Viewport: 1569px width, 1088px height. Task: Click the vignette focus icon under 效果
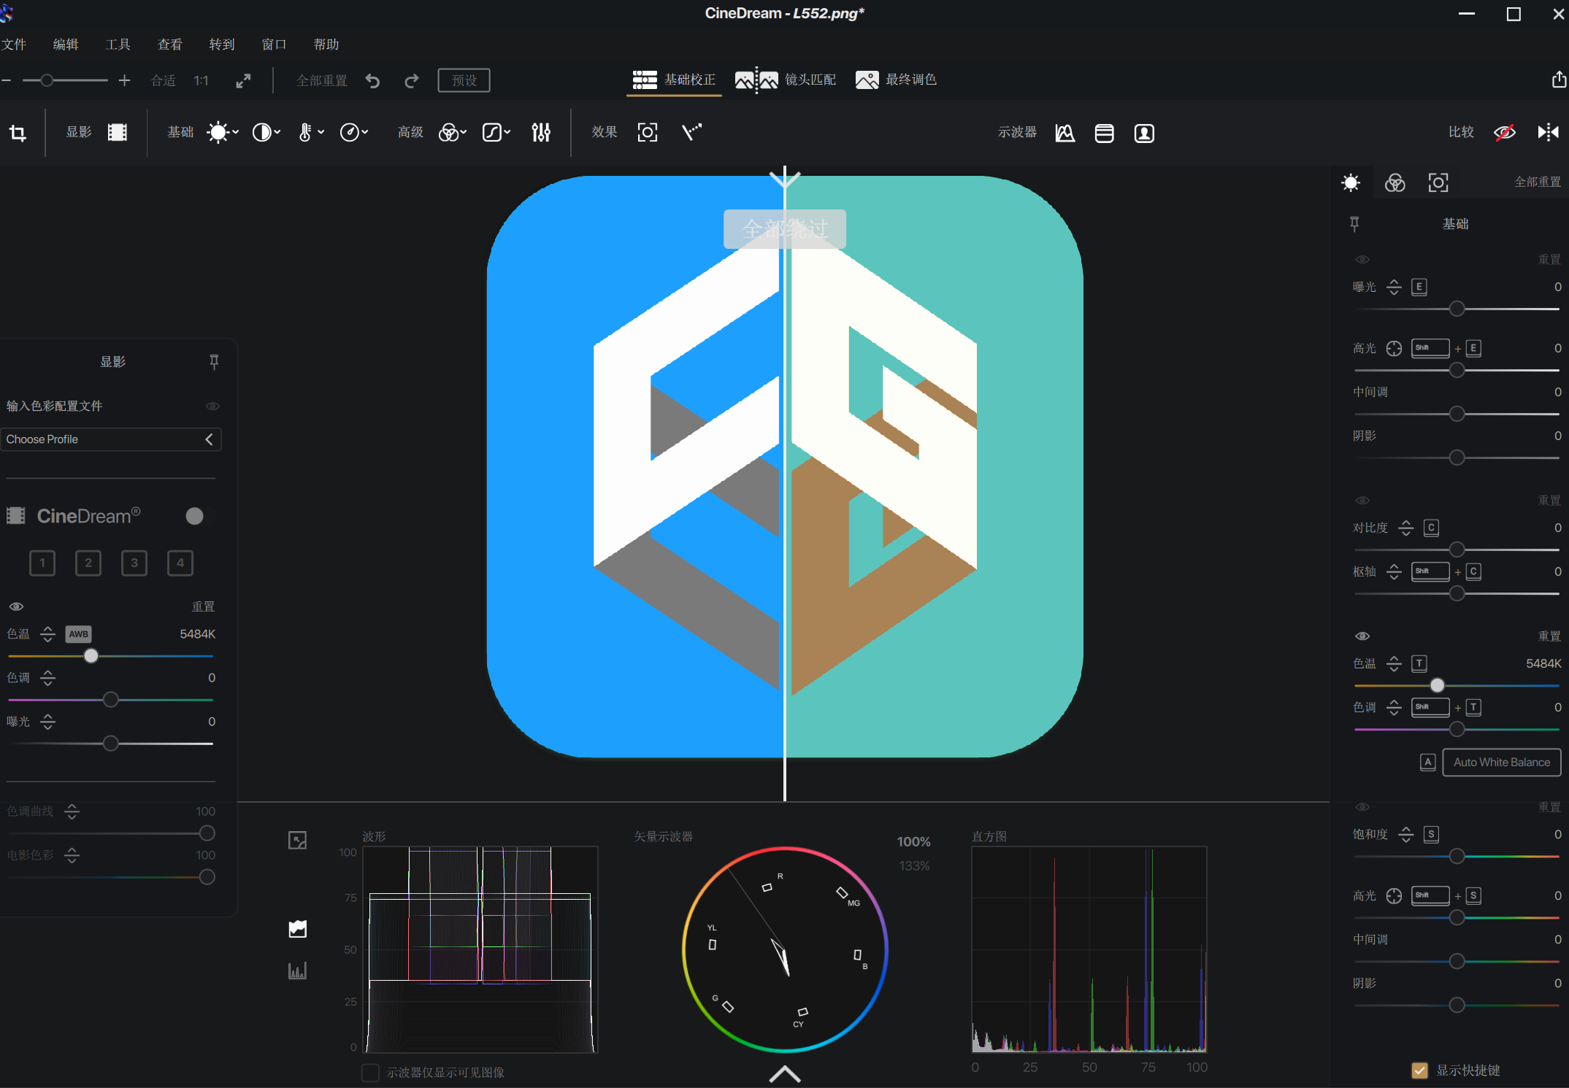coord(648,132)
